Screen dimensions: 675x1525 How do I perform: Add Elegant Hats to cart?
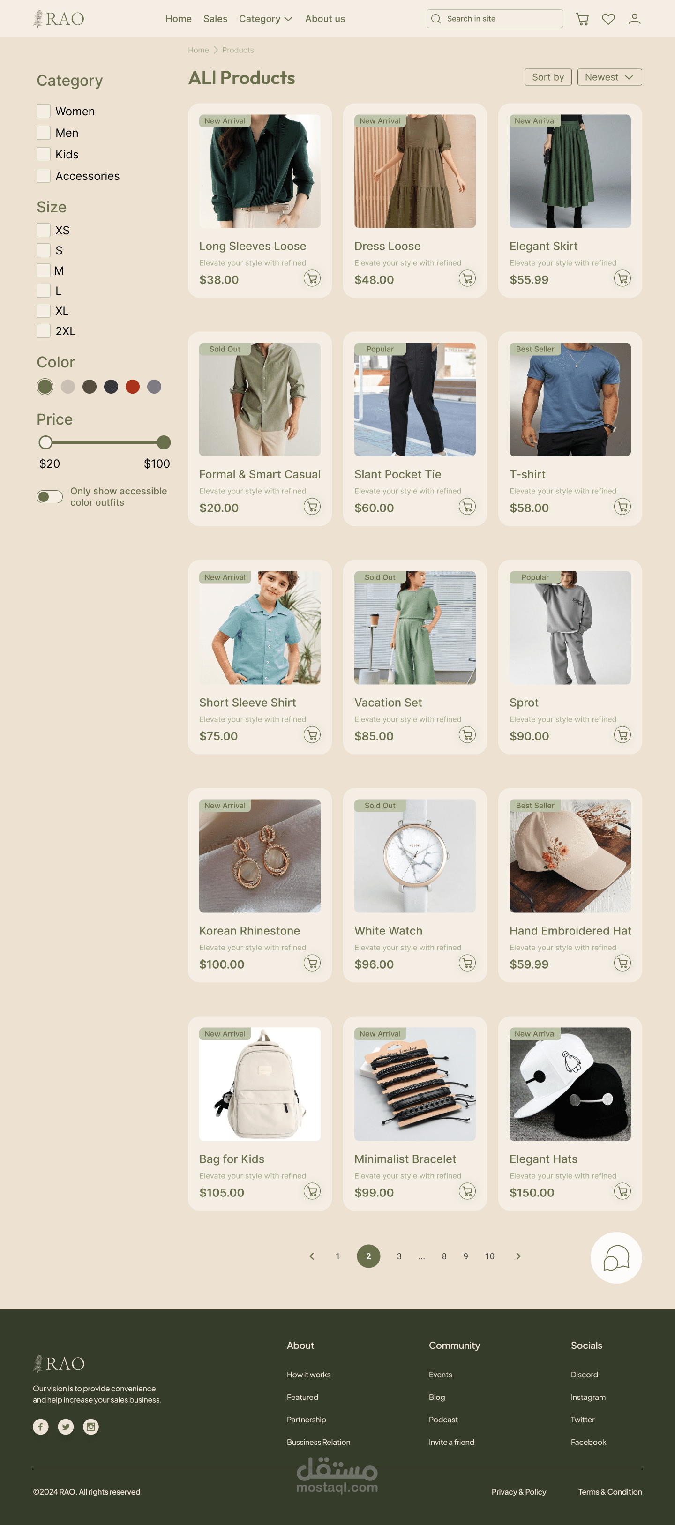[x=622, y=1190]
